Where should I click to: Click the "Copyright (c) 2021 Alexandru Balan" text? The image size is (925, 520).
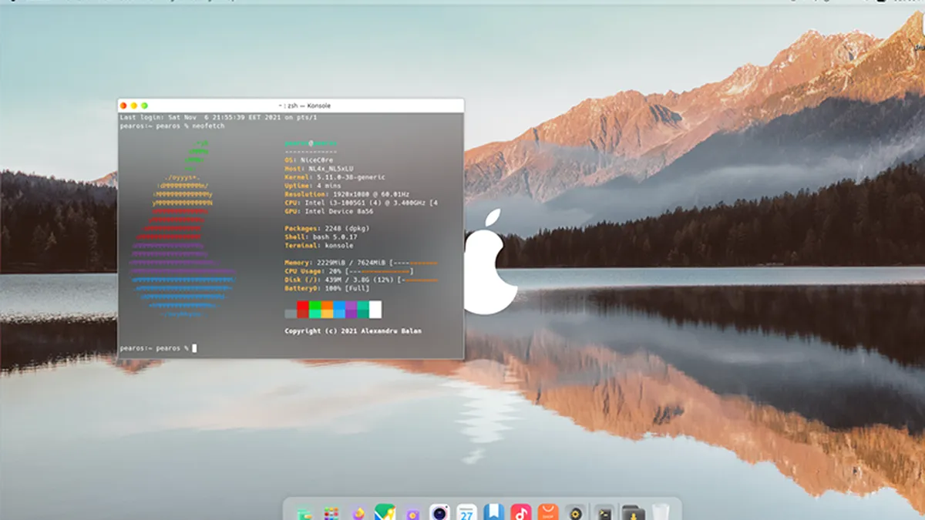(353, 331)
